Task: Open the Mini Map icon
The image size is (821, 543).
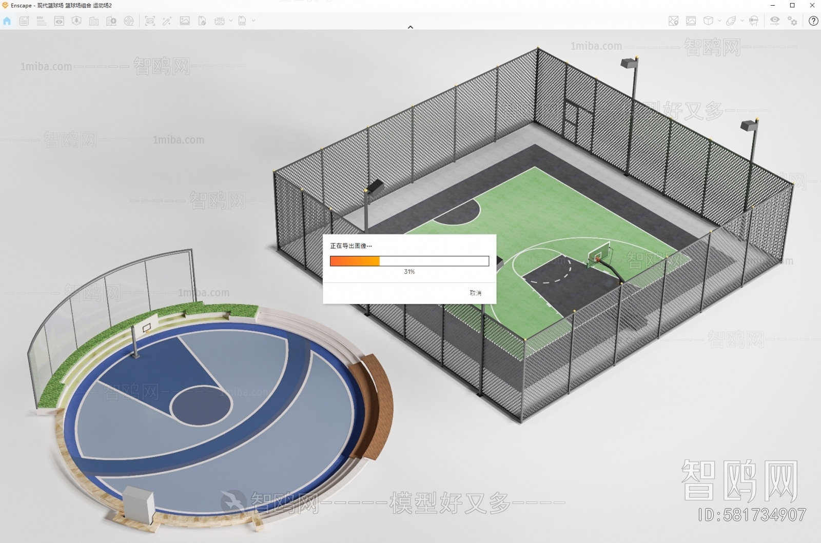Action: 673,21
